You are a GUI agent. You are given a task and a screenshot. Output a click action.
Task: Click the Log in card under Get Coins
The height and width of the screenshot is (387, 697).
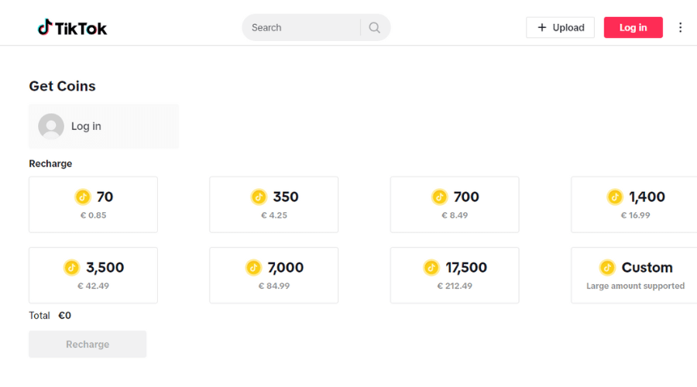click(104, 126)
